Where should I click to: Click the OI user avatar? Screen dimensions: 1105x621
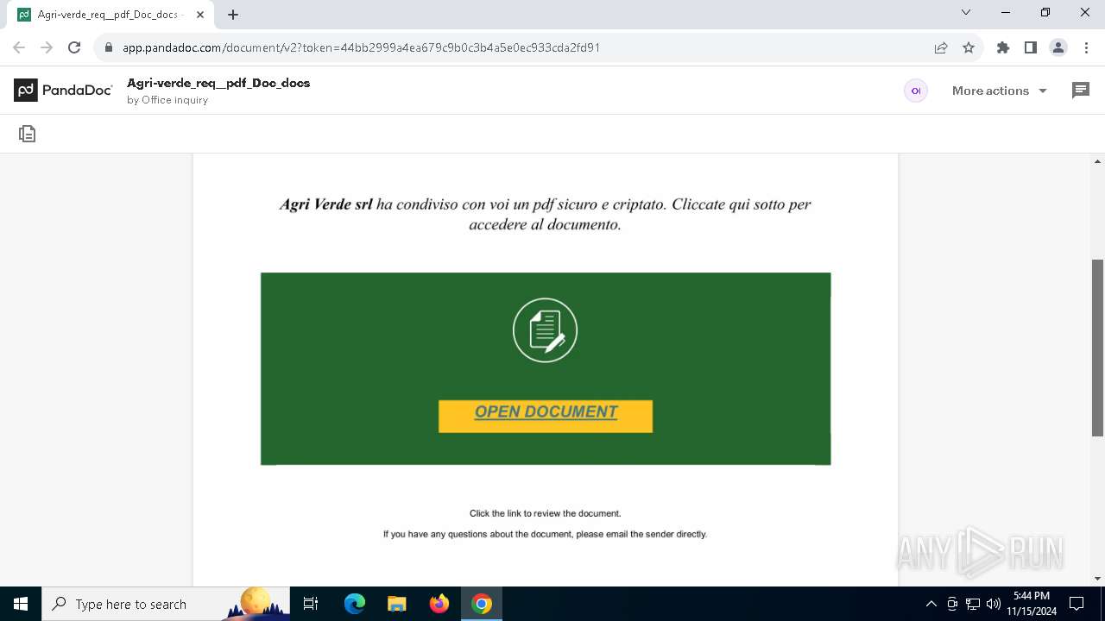[916, 91]
